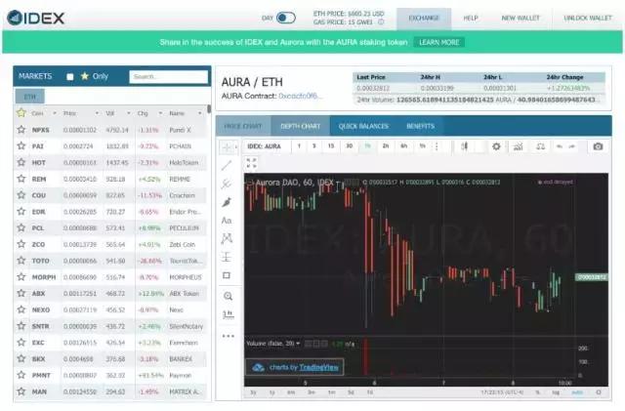
Task: Select the TOTO market row
Action: pos(110,261)
